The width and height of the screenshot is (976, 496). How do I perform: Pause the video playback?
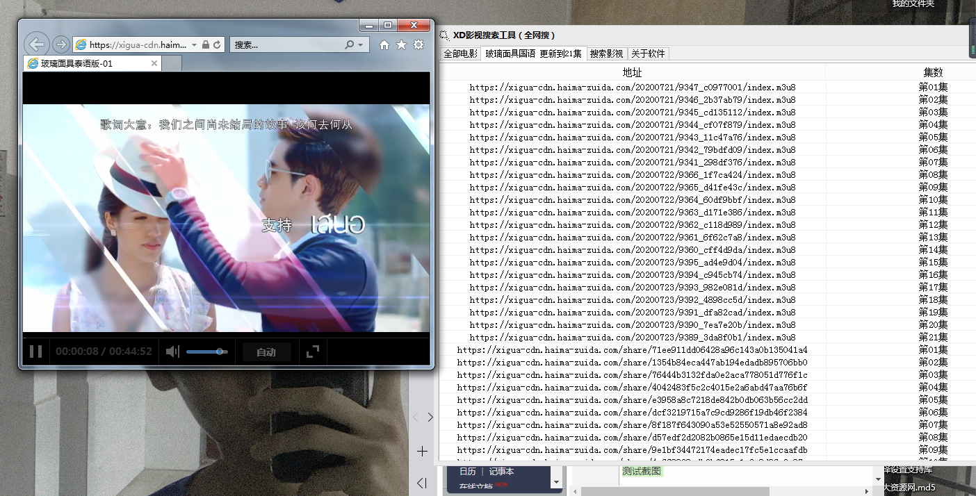[35, 352]
